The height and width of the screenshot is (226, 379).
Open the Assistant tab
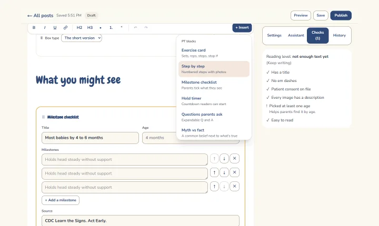[x=296, y=35]
